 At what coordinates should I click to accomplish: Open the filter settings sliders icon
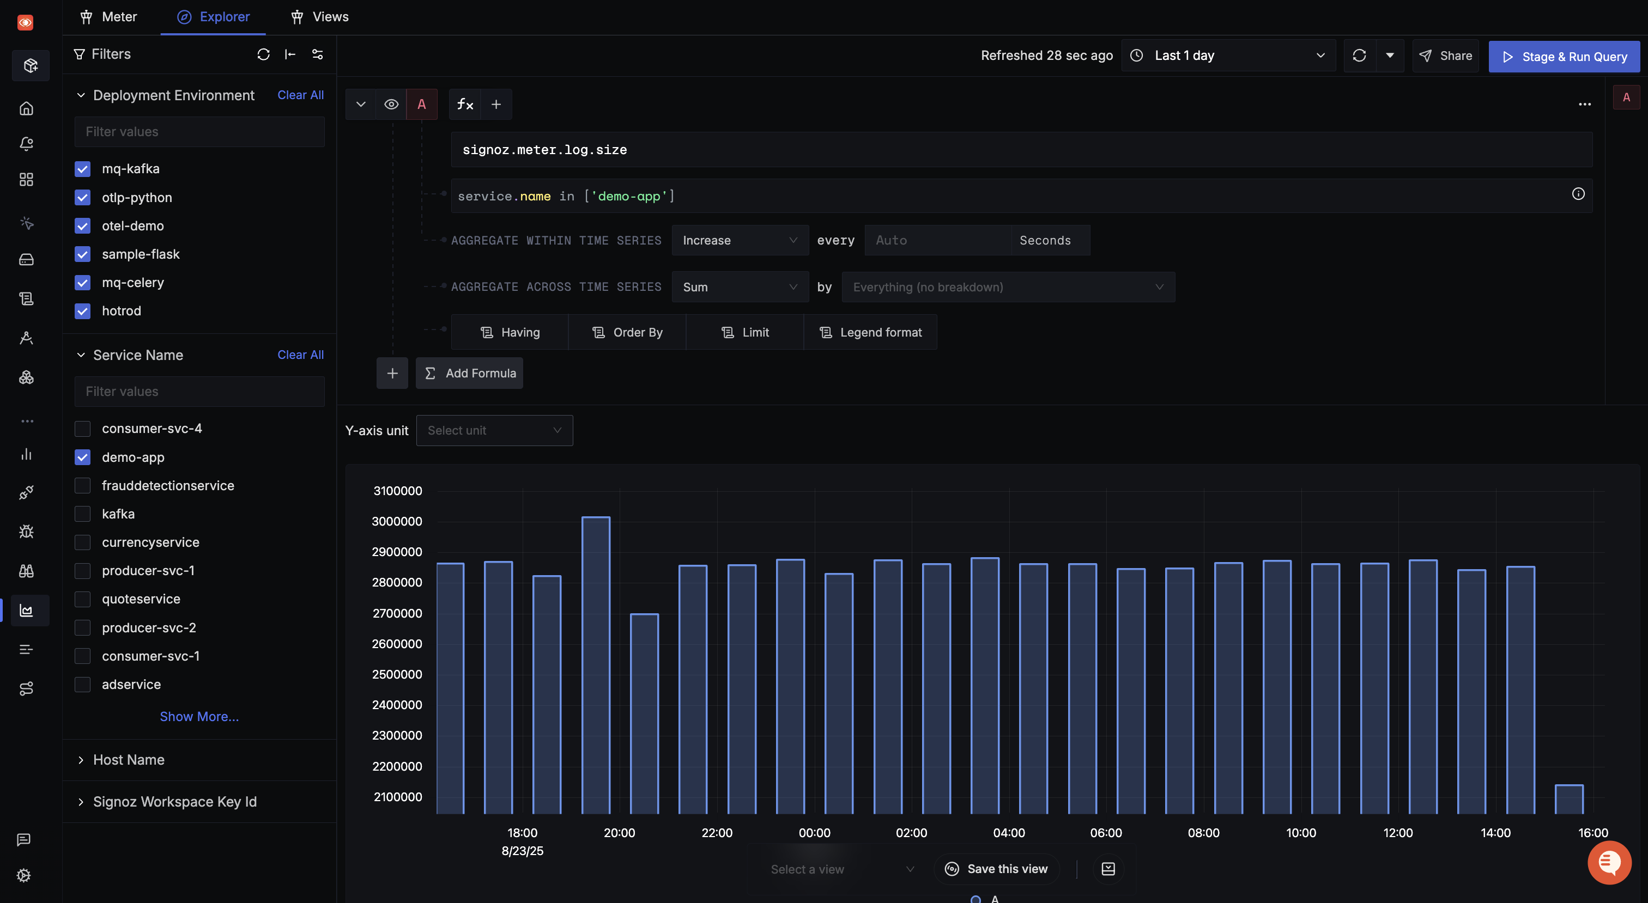point(317,54)
